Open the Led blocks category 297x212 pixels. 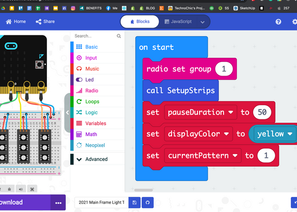[97, 80]
